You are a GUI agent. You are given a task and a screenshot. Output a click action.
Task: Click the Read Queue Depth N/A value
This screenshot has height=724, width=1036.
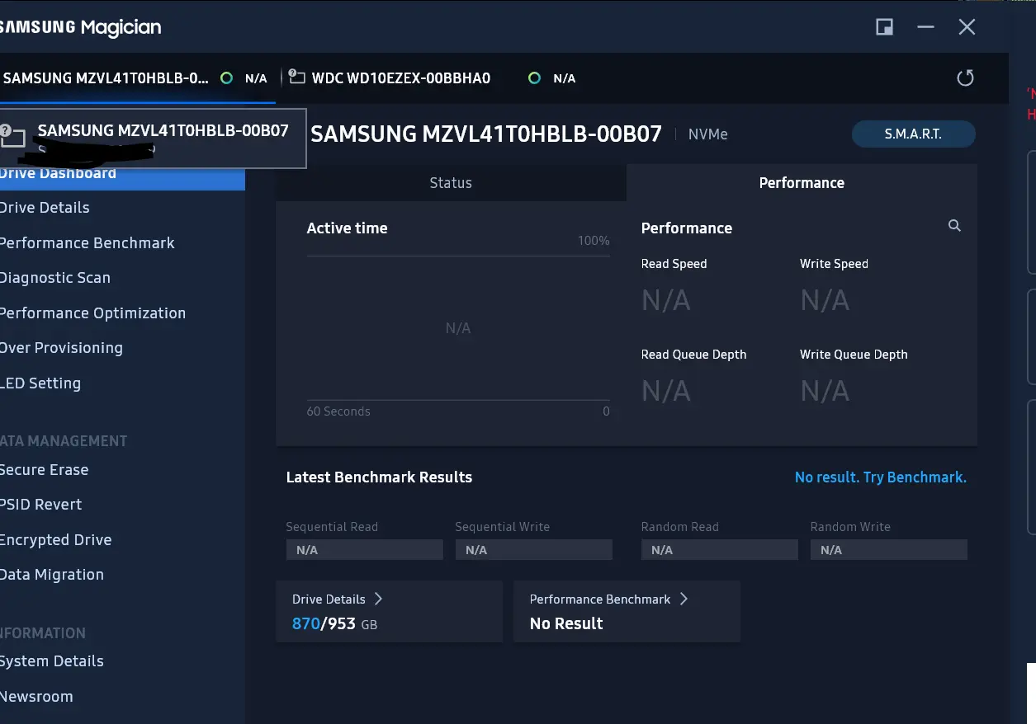pos(666,392)
